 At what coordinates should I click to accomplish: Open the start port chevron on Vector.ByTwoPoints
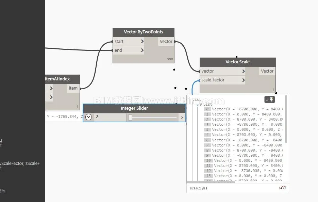pos(142,42)
